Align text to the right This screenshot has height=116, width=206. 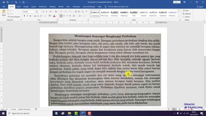67,16
